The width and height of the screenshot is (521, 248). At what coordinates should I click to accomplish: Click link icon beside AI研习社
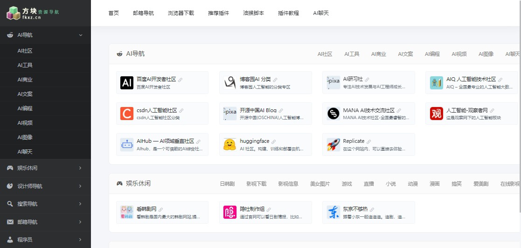(367, 80)
